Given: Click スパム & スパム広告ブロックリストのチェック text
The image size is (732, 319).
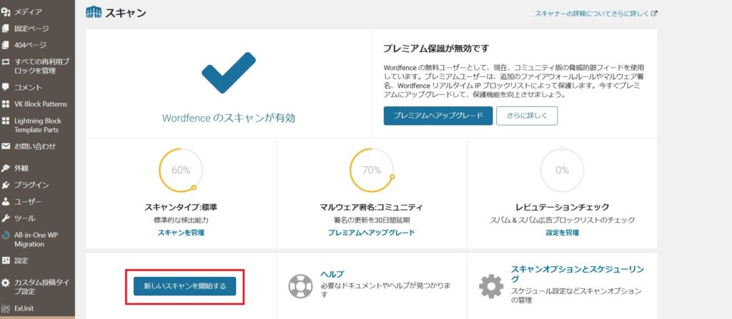Looking at the screenshot, I should pos(562,220).
